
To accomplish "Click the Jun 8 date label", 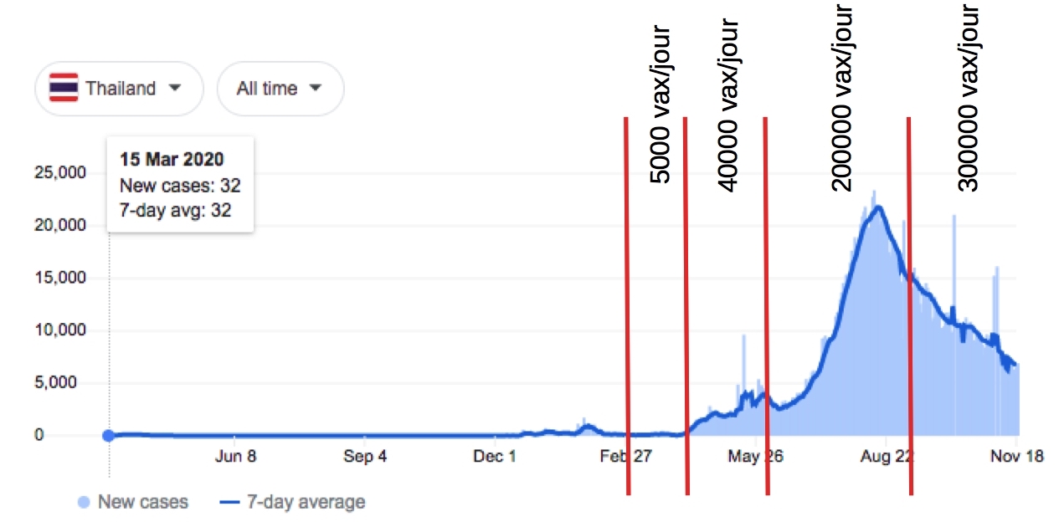I will (234, 457).
